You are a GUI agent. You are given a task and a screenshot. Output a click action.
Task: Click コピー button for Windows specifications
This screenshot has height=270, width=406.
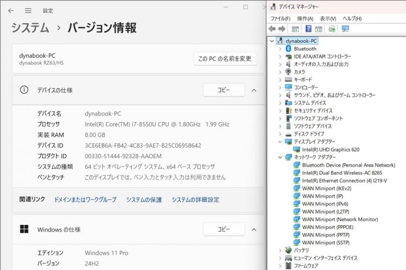(x=224, y=229)
